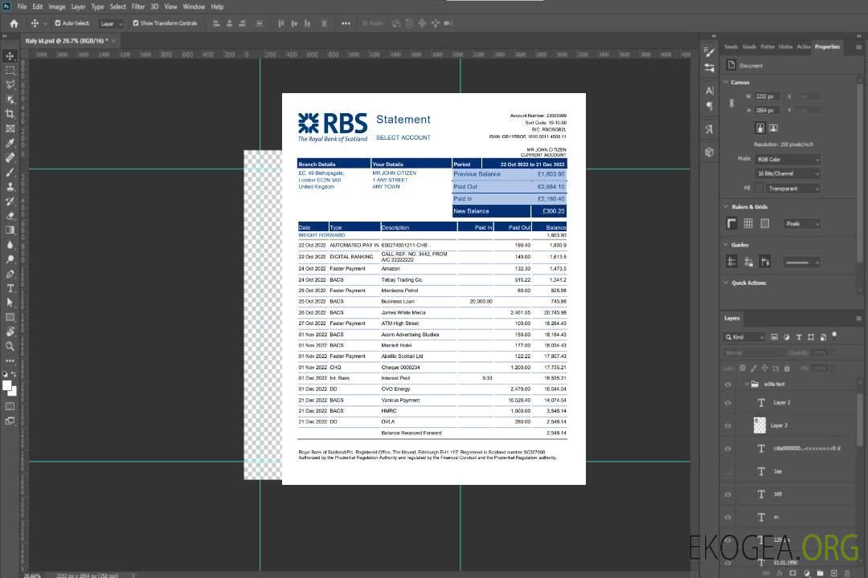Toggle grid icon under Rulers & Grids
Screen dimensions: 868x578
pos(748,223)
